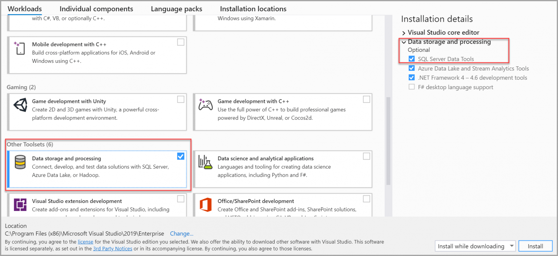558x256 pixels.
Task: Click the Data storage and processing database icon
Action: pos(20,162)
